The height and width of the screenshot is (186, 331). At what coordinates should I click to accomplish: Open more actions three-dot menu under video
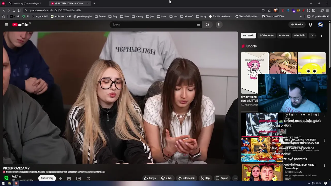tap(235, 178)
